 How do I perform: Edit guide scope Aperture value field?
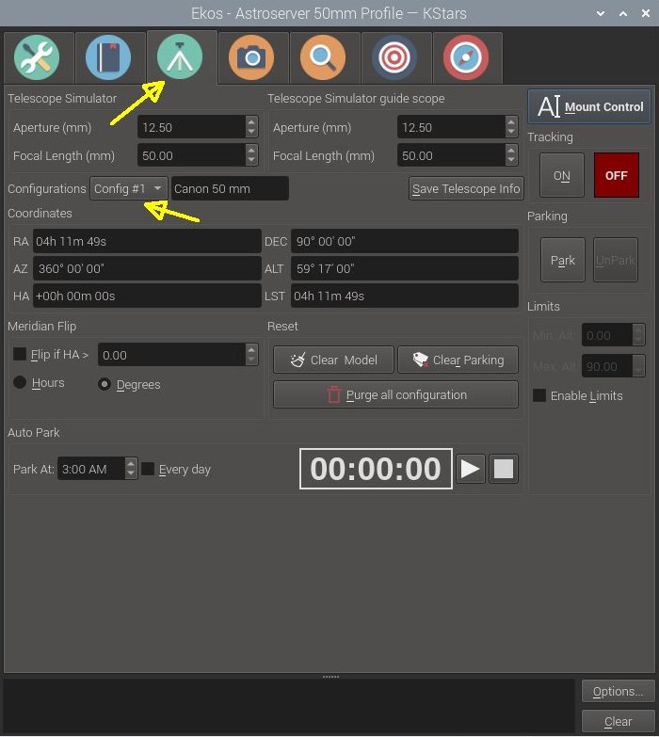(451, 127)
